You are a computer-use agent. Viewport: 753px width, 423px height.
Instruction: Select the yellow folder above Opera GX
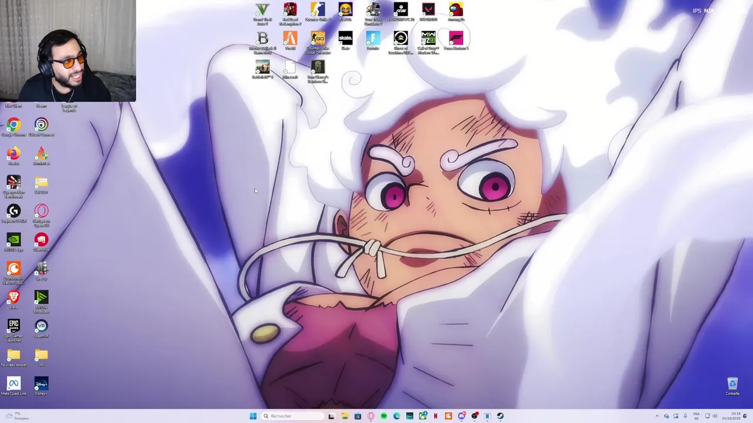pyautogui.click(x=41, y=184)
